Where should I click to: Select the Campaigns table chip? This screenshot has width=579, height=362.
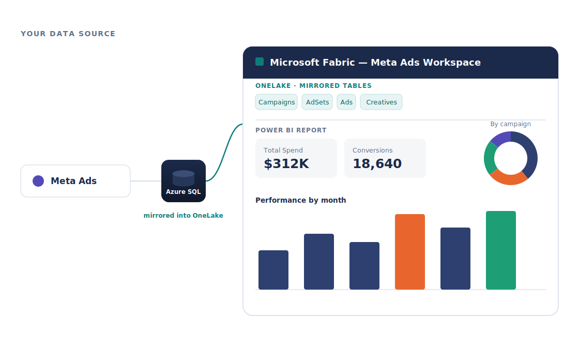(276, 102)
